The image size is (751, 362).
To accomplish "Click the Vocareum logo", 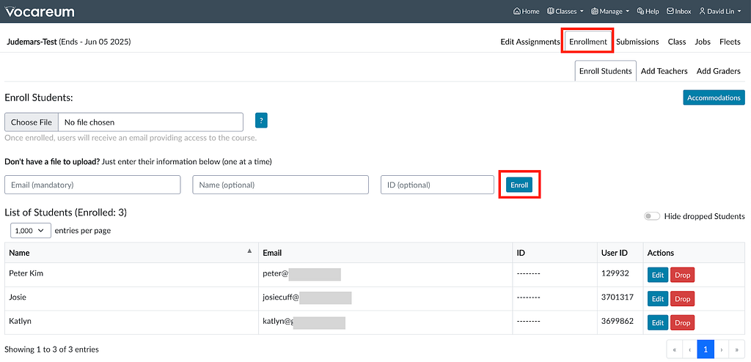I will 40,12.
